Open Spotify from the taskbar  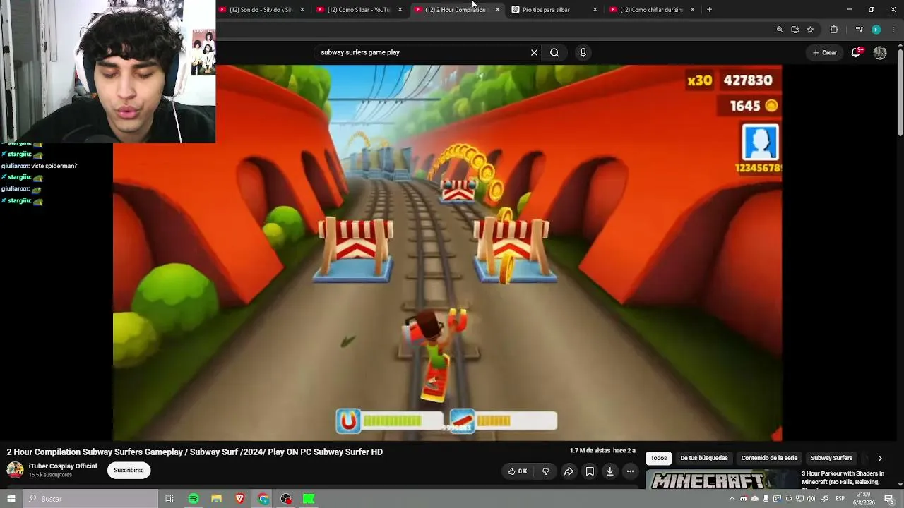[x=193, y=499]
